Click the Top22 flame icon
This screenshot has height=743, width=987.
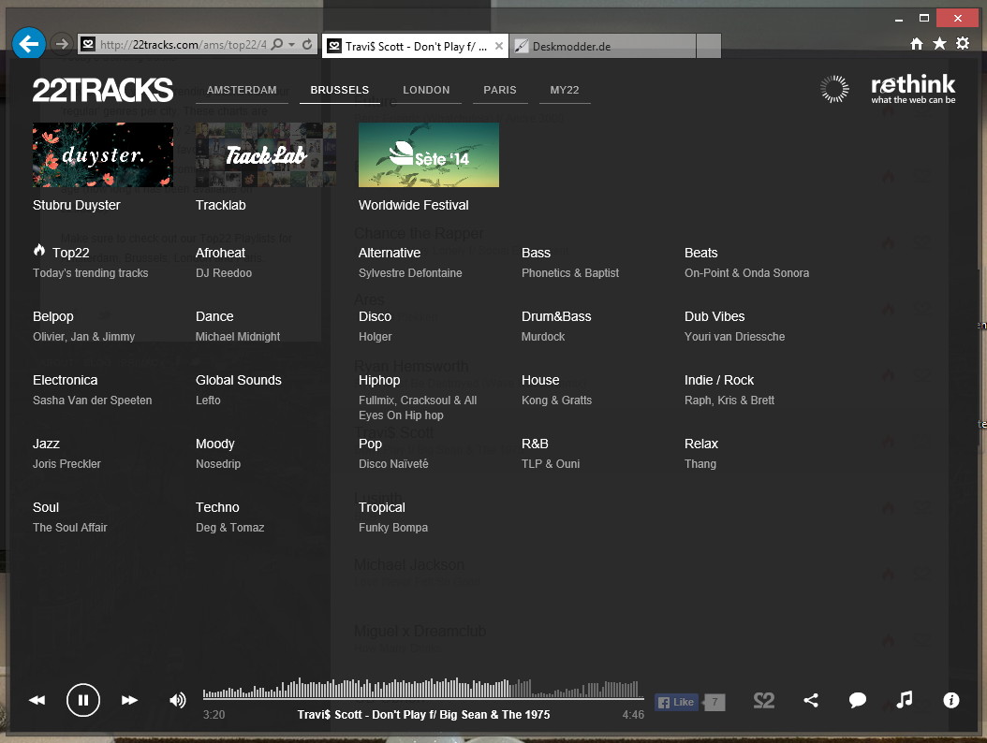click(39, 251)
